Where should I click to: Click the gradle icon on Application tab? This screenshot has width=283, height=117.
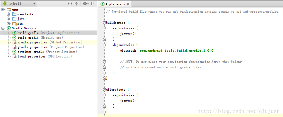tap(103, 4)
